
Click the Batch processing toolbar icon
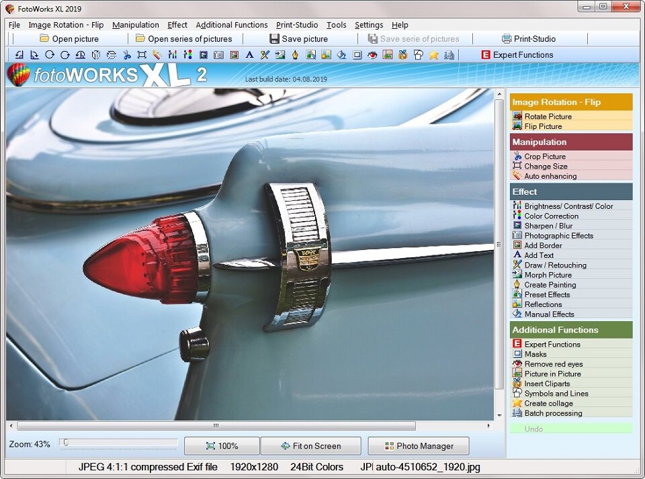[449, 54]
